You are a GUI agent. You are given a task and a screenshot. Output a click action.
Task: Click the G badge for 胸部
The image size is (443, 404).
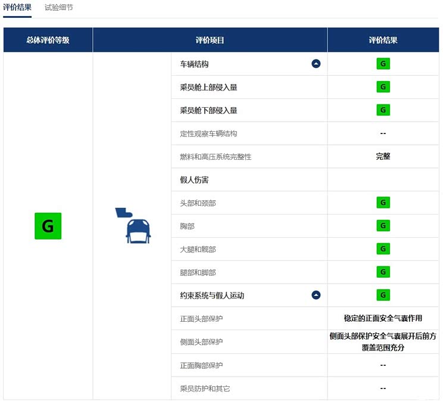383,226
